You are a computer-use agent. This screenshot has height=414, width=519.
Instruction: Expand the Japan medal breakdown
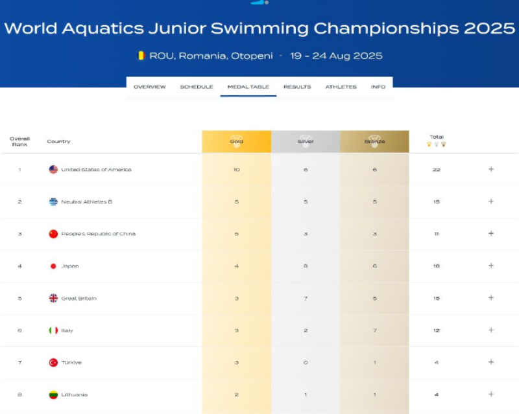(x=491, y=266)
